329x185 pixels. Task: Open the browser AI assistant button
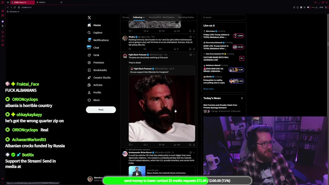tap(321, 7)
